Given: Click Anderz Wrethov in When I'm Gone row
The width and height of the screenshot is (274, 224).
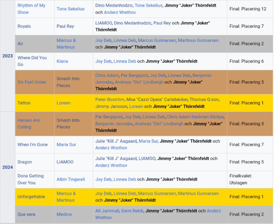Looking at the screenshot, I should pos(111,148).
